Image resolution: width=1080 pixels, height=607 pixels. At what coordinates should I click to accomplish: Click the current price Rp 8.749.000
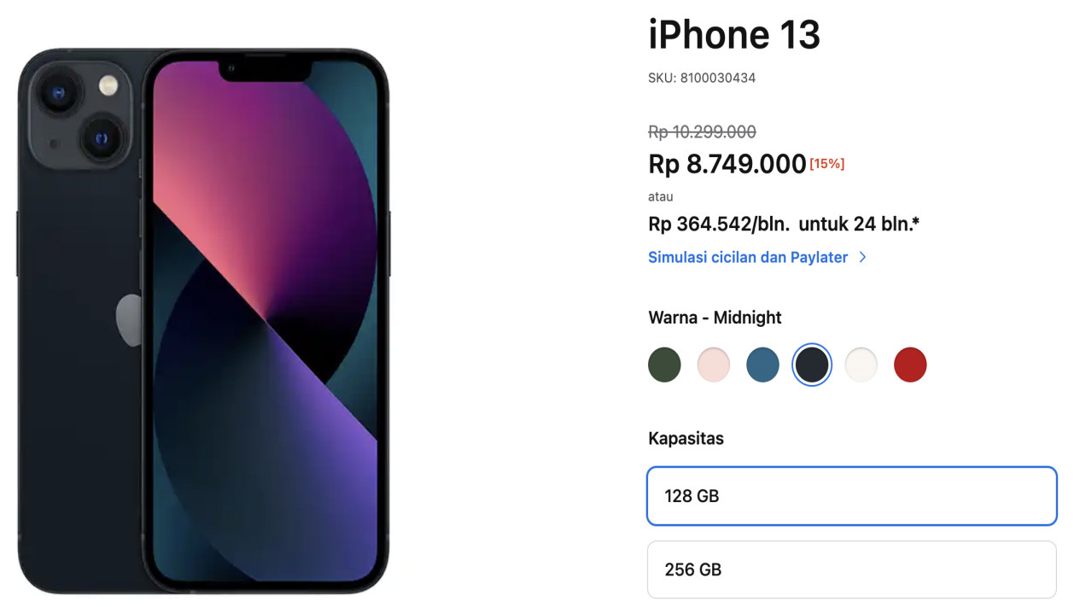727,164
